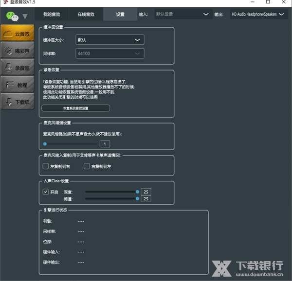Click the 紧急恢复 group title
Screen dimensions: 292x281
52,70
